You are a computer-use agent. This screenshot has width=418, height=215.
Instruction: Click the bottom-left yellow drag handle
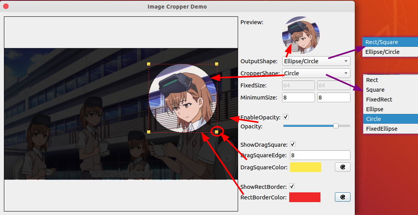pos(149,132)
